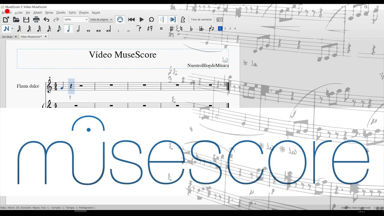Print the score using printer icon
This screenshot has height=216, width=384.
[x=36, y=20]
